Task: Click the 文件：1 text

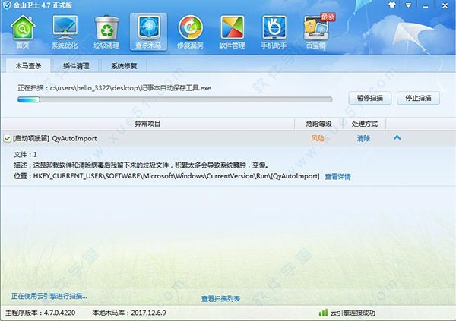Action: click(25, 154)
